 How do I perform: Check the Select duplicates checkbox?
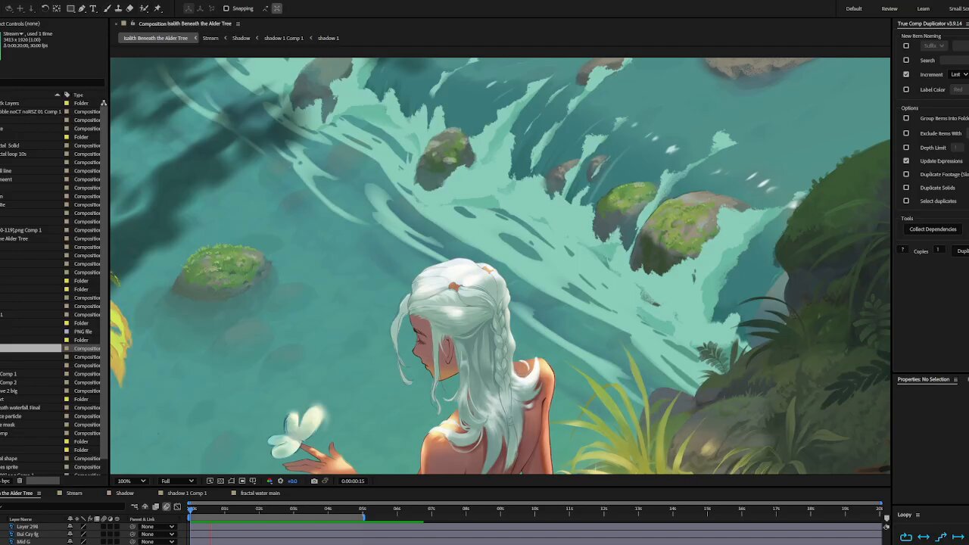[x=906, y=201]
